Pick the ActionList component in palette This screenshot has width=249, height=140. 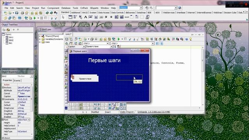coord(147,17)
